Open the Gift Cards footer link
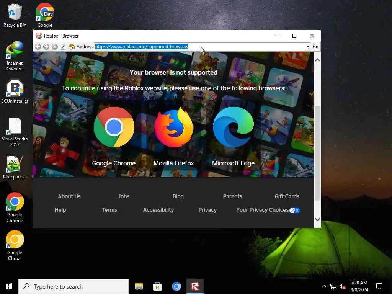This screenshot has height=294, width=392. click(287, 196)
